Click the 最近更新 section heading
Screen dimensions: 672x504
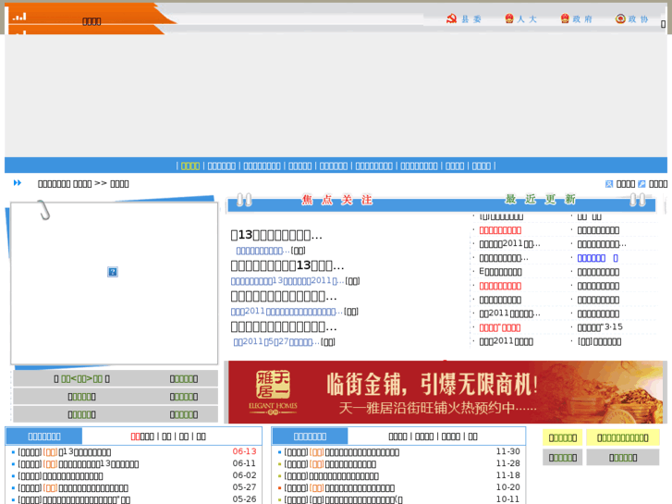[x=541, y=200]
